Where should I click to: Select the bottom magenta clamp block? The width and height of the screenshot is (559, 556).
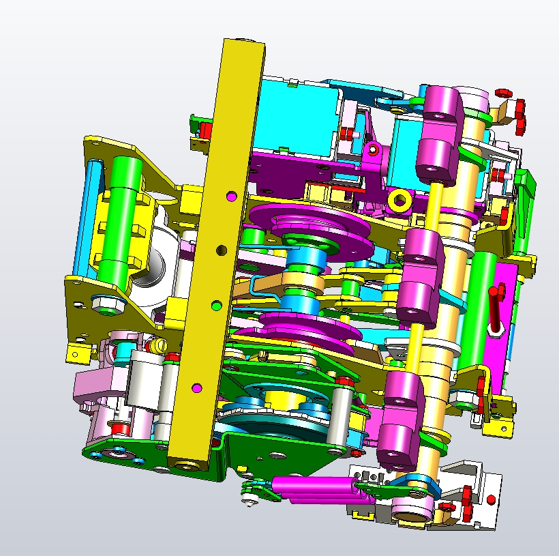coord(400,420)
